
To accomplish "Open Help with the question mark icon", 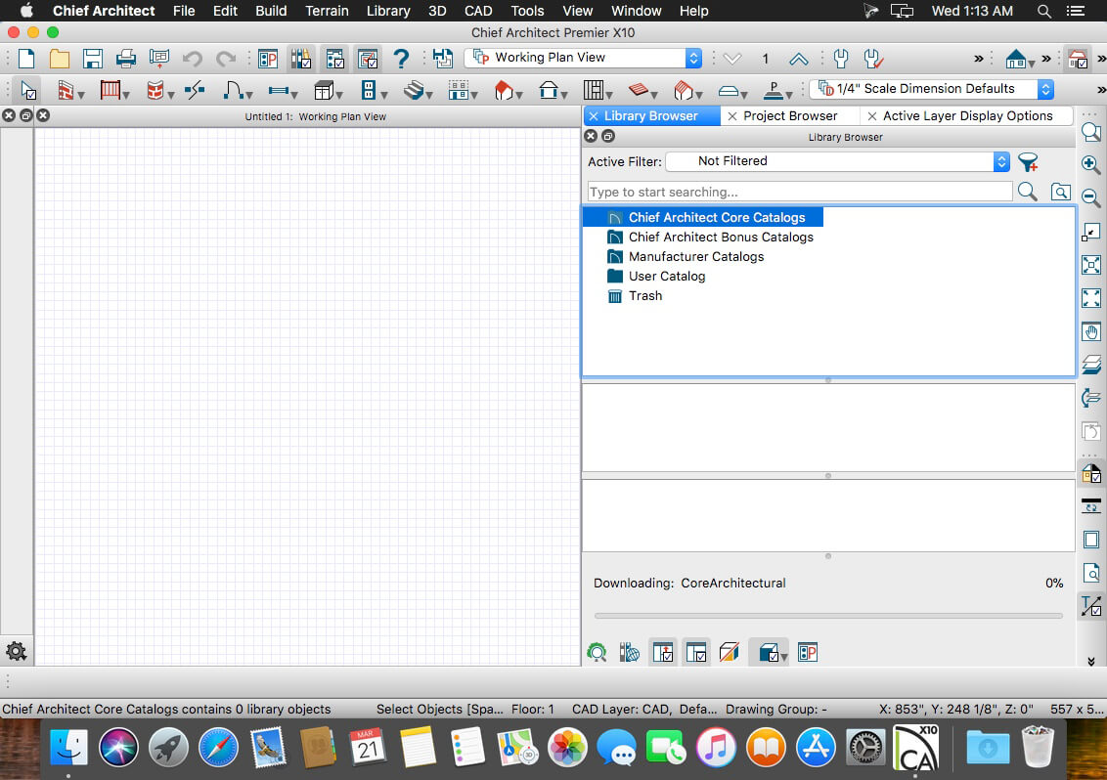I will point(401,59).
